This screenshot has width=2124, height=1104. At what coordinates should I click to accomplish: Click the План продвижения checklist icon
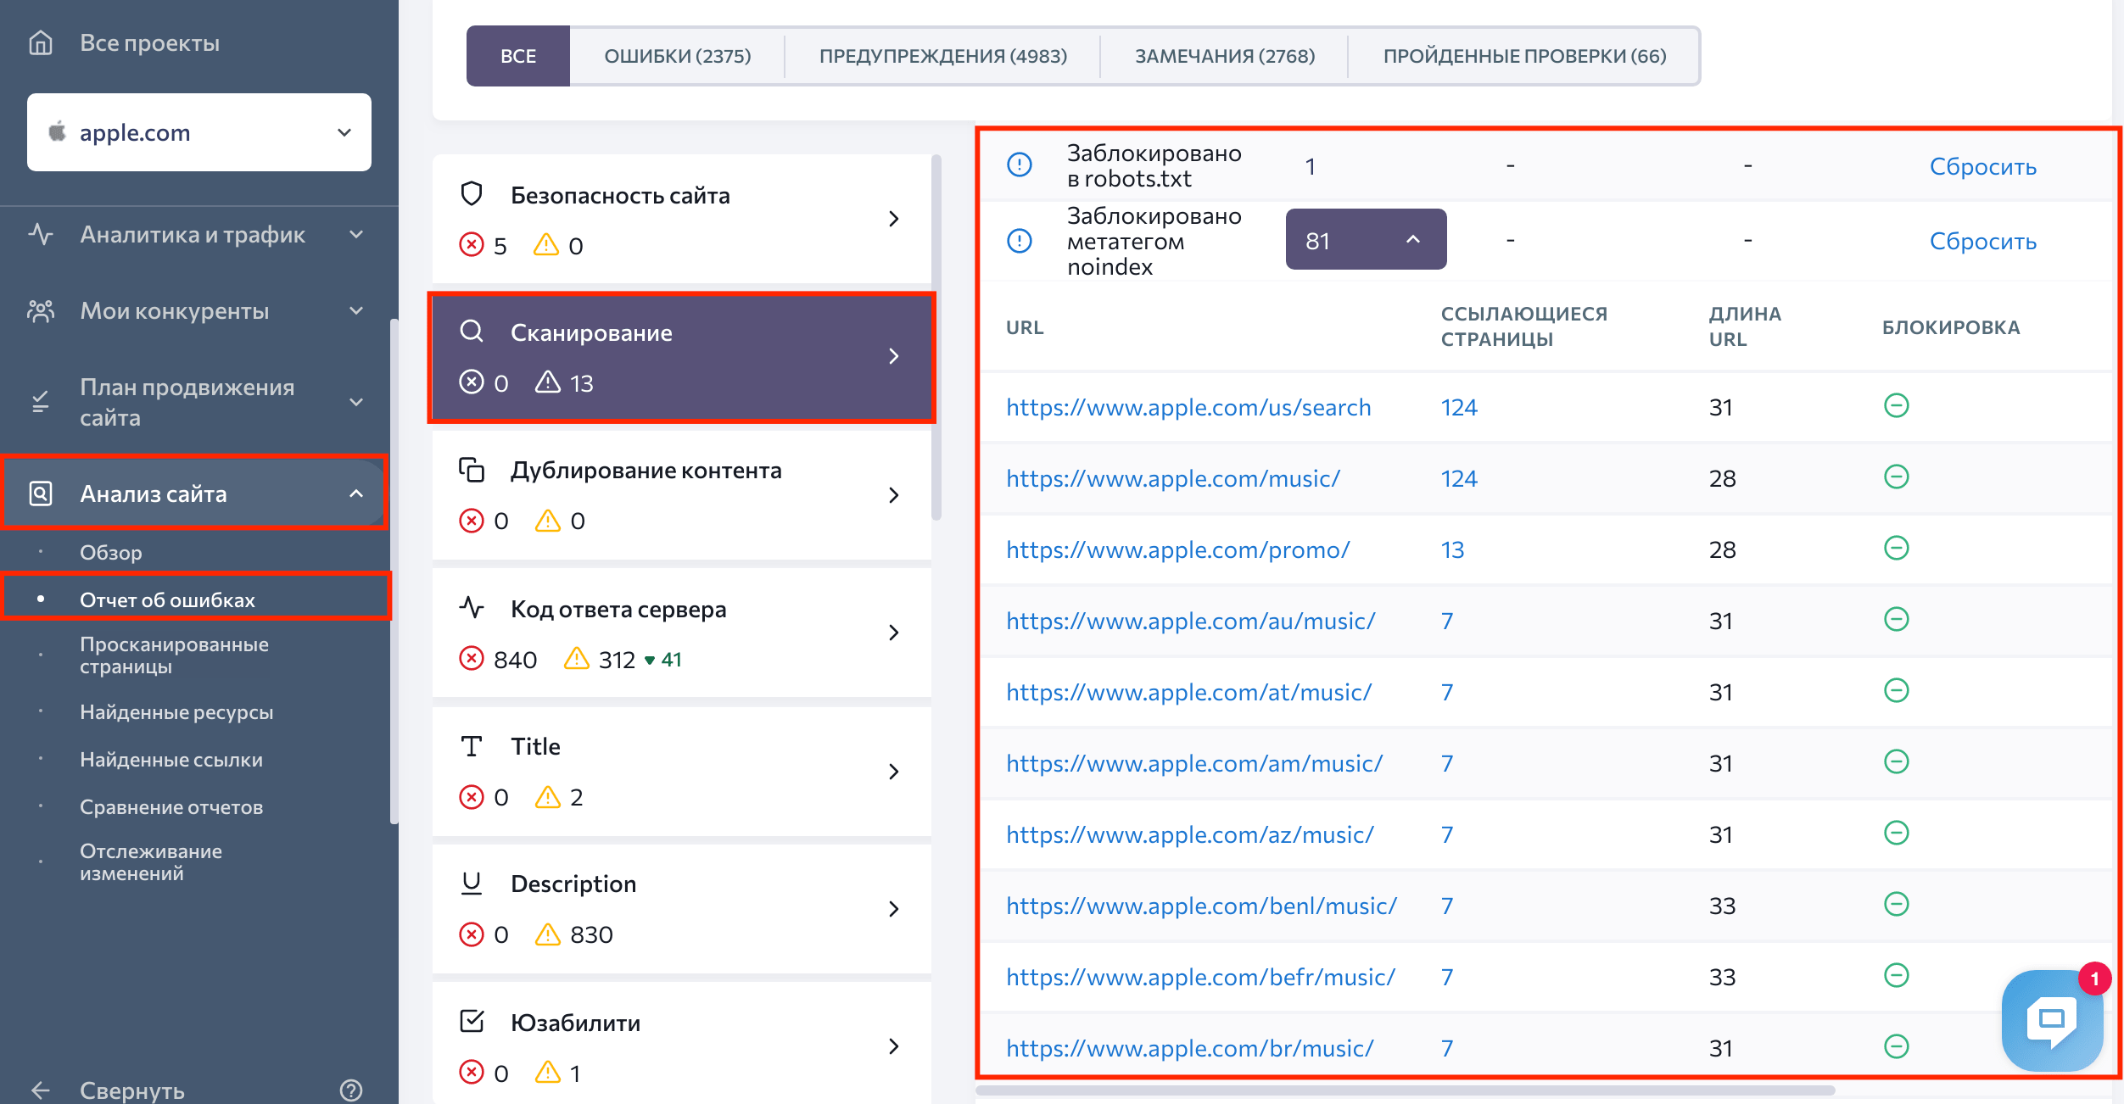41,402
